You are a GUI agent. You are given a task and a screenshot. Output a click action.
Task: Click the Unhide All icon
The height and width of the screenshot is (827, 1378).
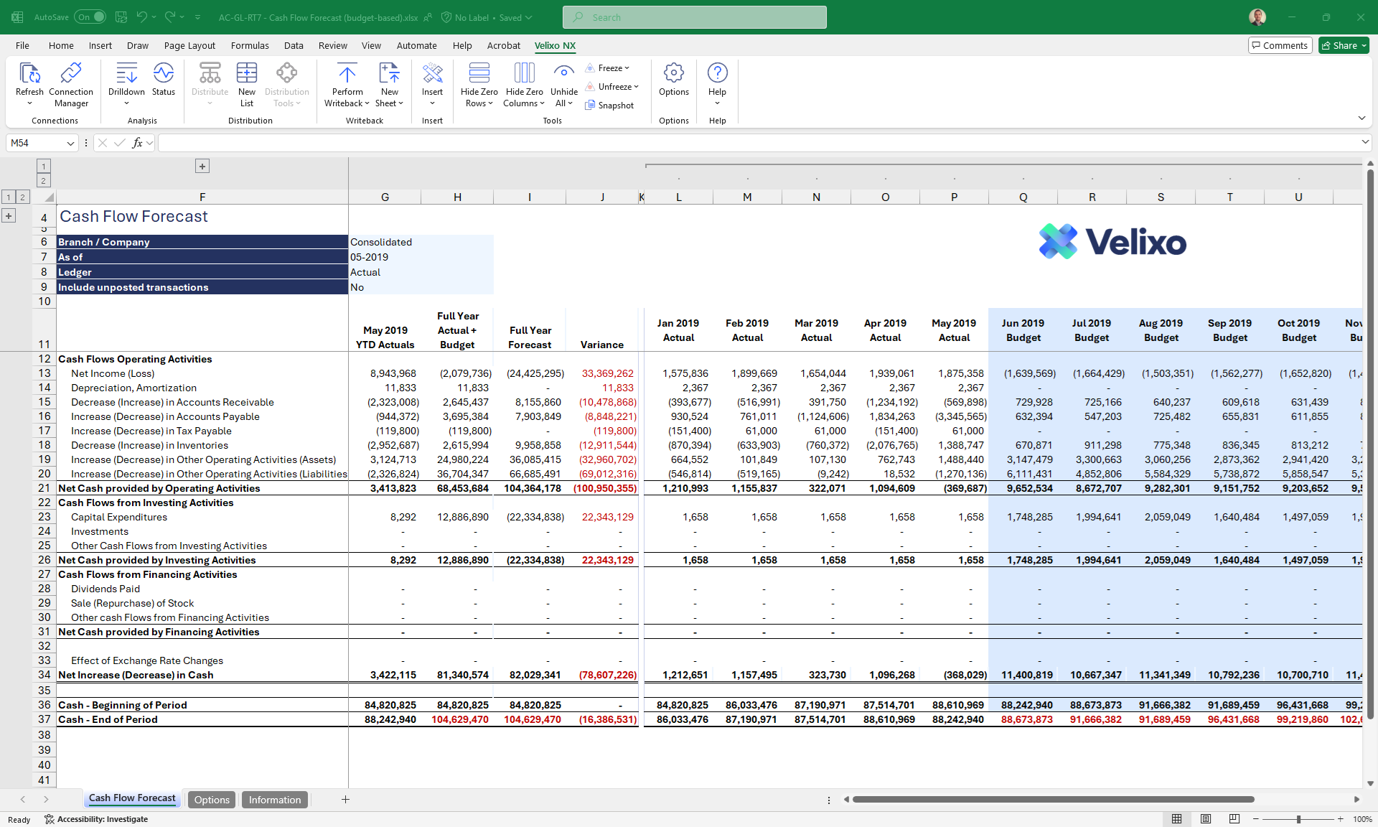(x=564, y=73)
